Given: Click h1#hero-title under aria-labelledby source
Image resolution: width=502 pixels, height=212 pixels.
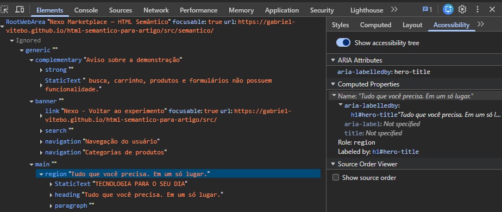Looking at the screenshot, I should [374, 115].
